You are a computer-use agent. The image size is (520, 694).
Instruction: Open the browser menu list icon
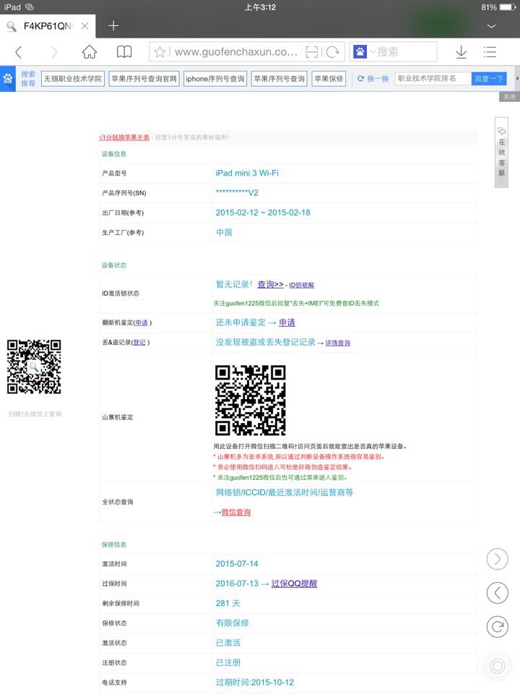490,52
